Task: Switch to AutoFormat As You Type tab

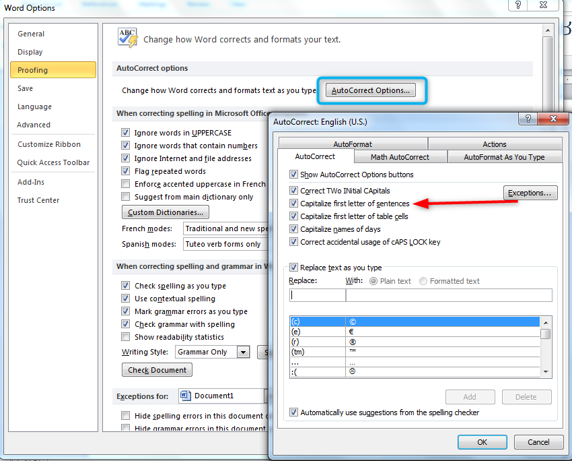Action: [x=504, y=157]
